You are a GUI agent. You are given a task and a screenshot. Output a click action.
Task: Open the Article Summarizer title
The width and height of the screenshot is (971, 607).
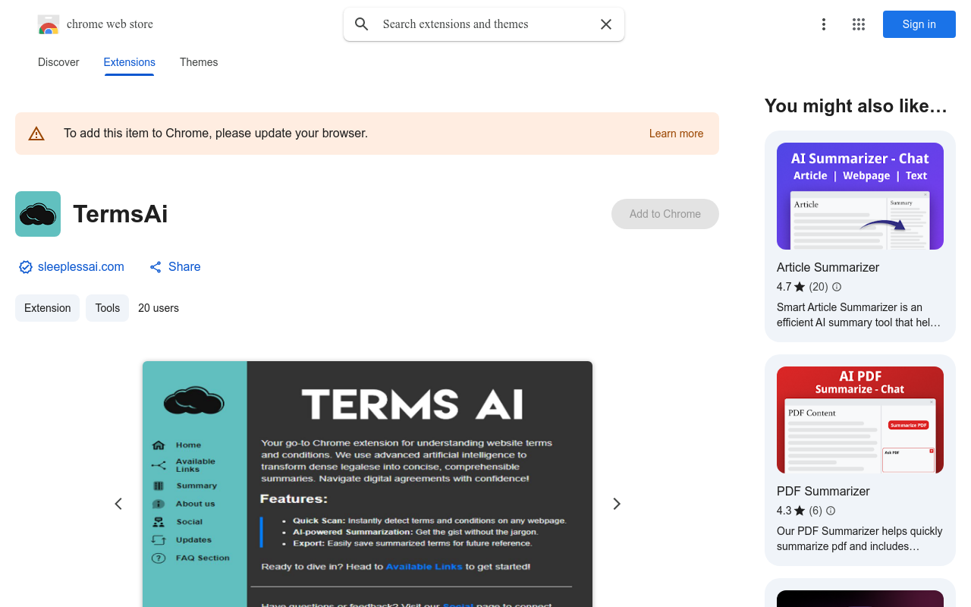(x=828, y=267)
